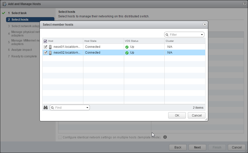Select the Analyze impact wizard step
Image resolution: width=248 pixels, height=153 pixels.
pos(22,50)
